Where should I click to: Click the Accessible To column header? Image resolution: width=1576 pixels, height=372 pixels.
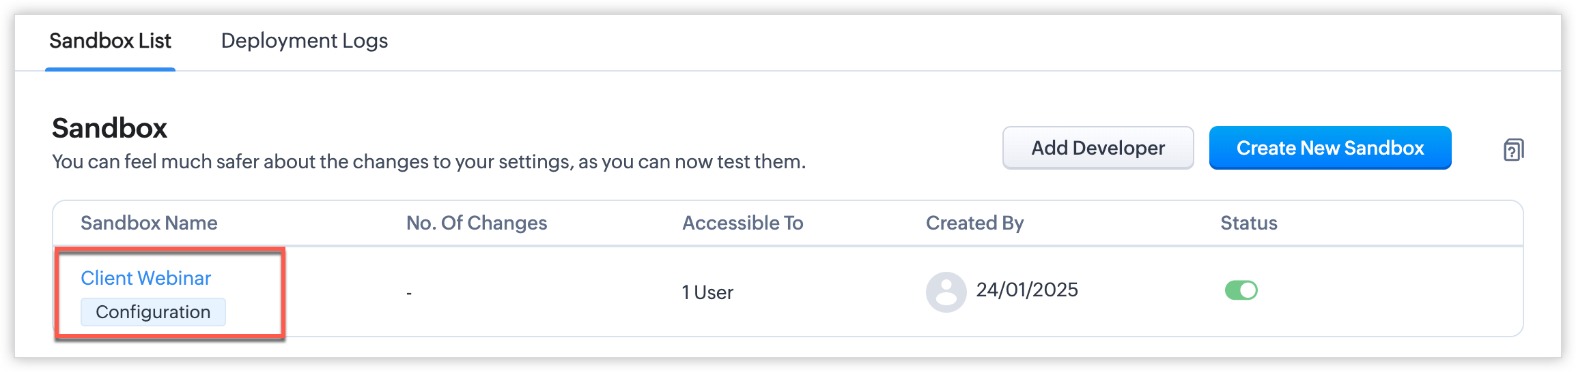[742, 223]
